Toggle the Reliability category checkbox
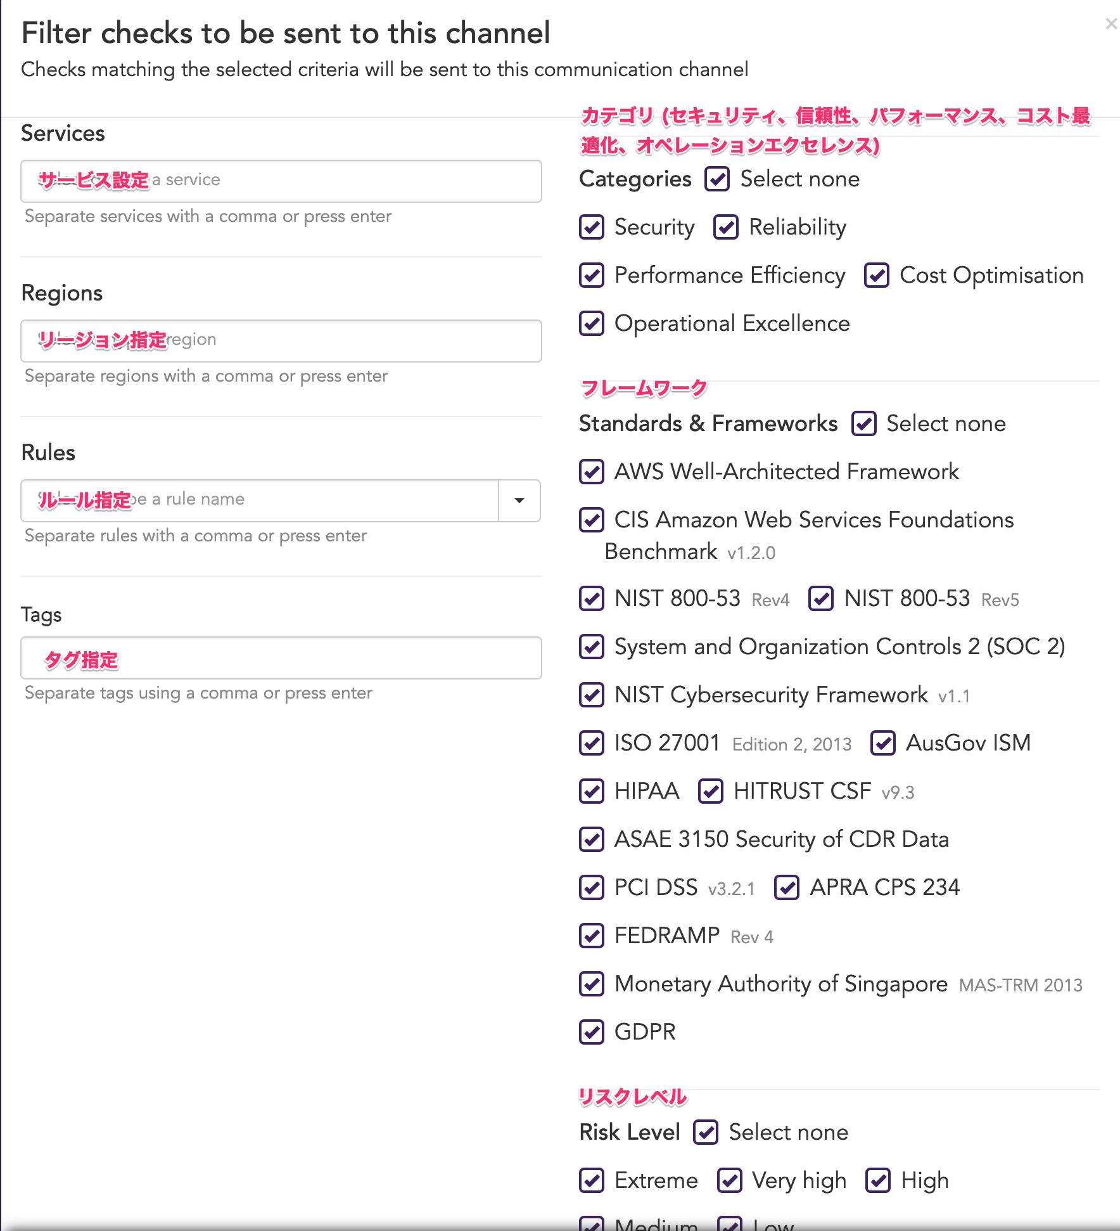 [x=727, y=228]
